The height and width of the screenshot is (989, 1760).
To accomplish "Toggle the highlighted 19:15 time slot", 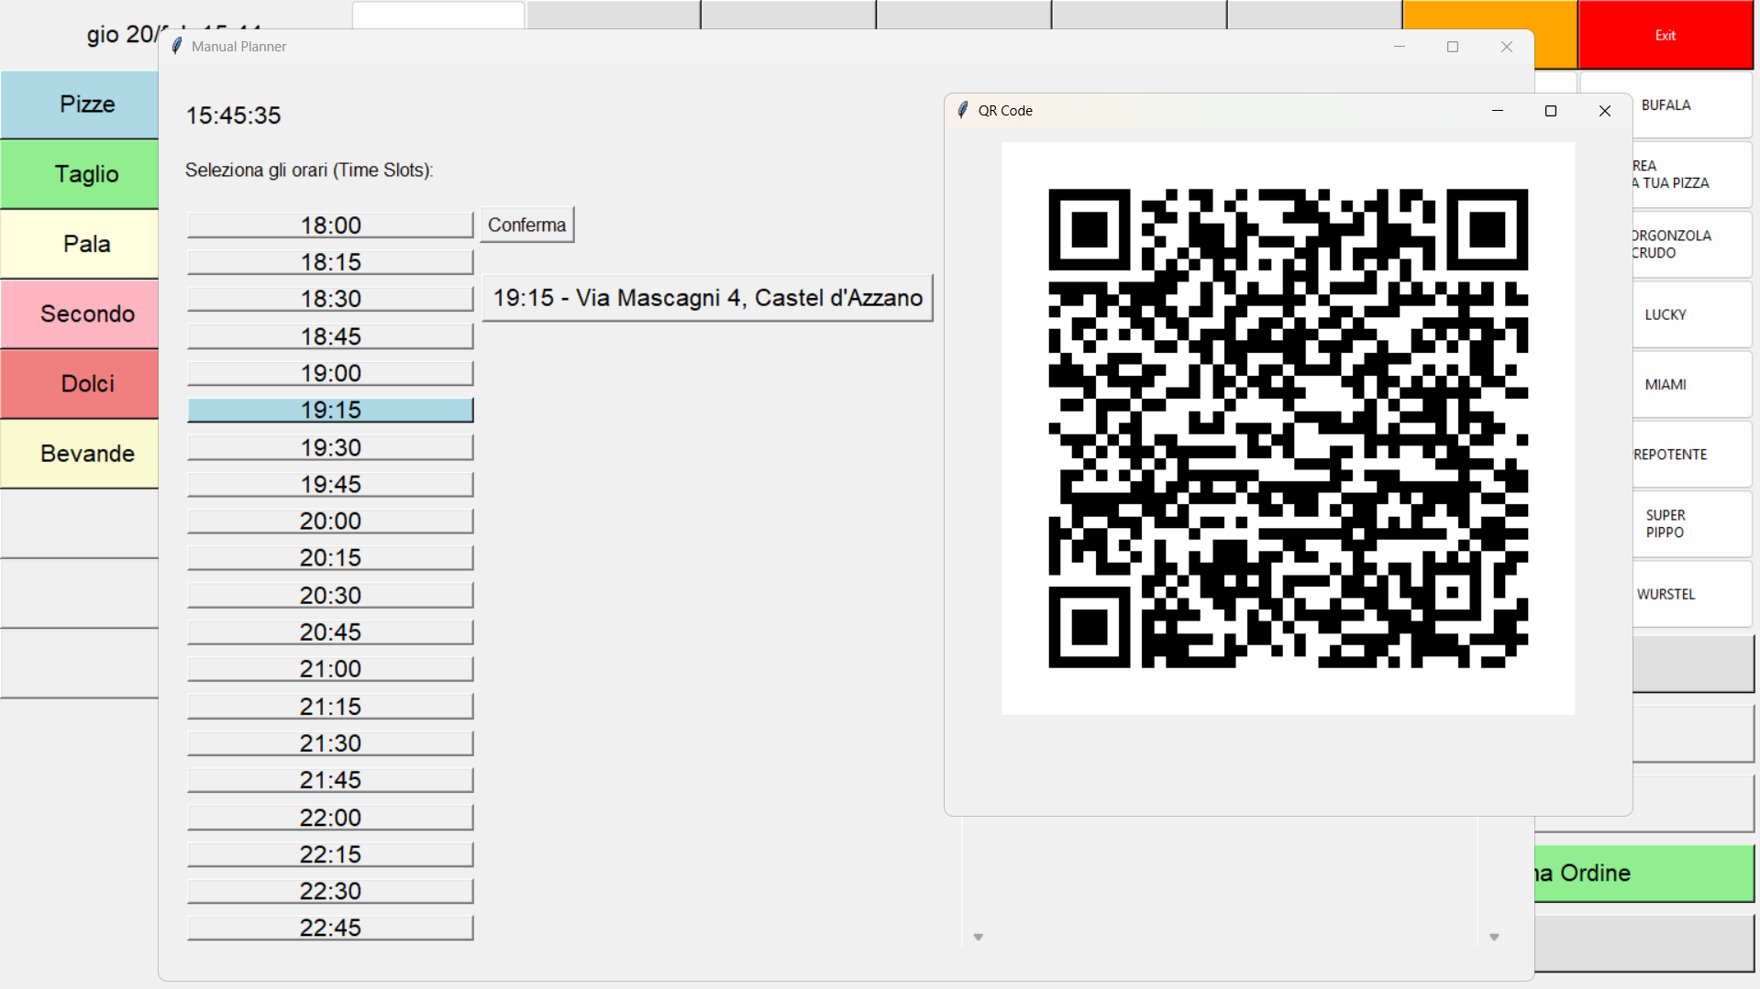I will tap(330, 410).
